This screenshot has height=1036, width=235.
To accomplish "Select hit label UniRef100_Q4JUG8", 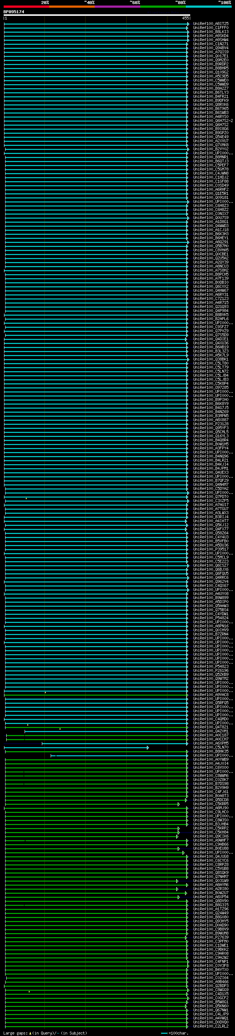I will pos(211,857).
